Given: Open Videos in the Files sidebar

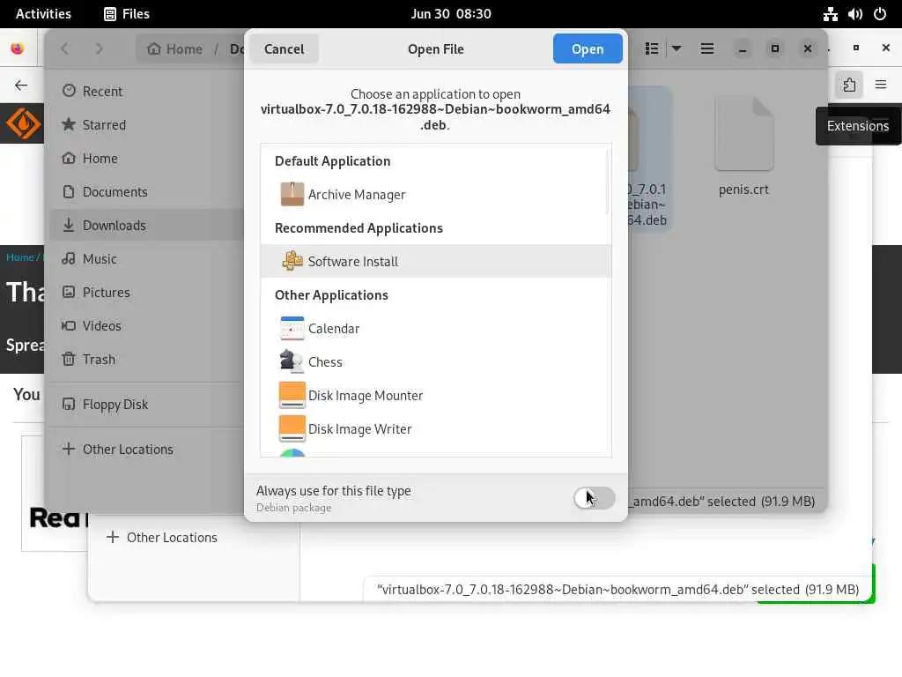Looking at the screenshot, I should pos(147,326).
